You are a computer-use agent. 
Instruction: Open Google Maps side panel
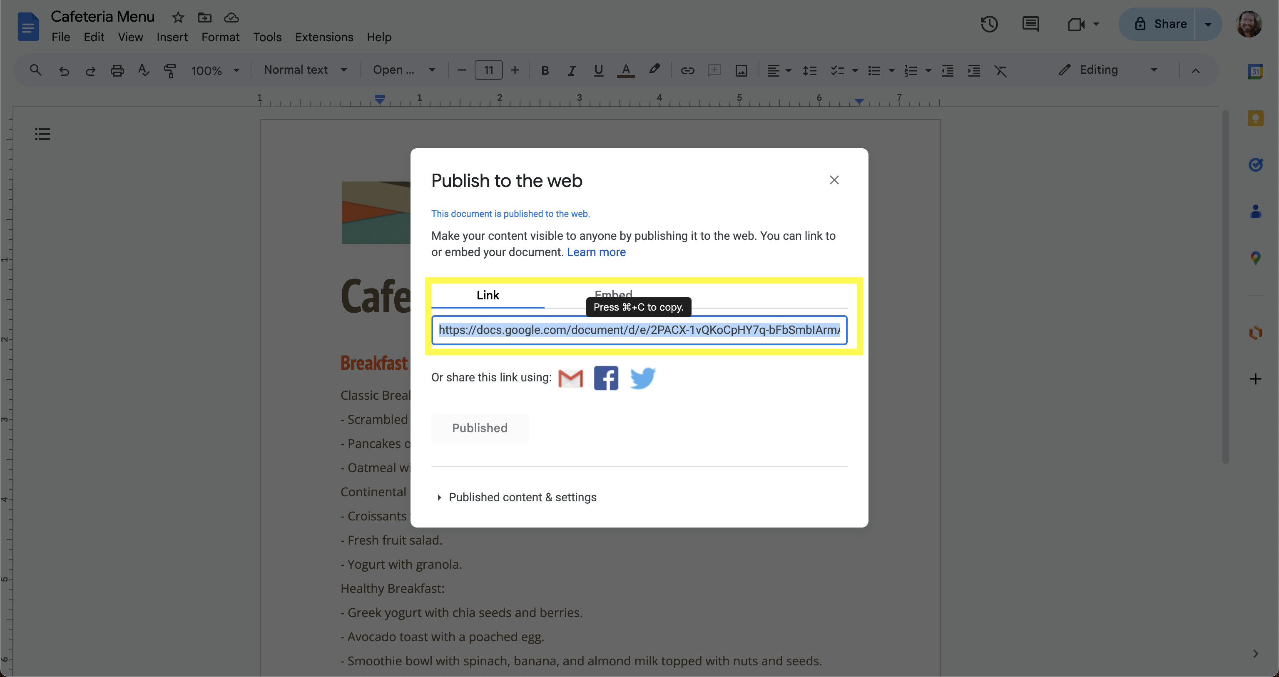click(1255, 258)
